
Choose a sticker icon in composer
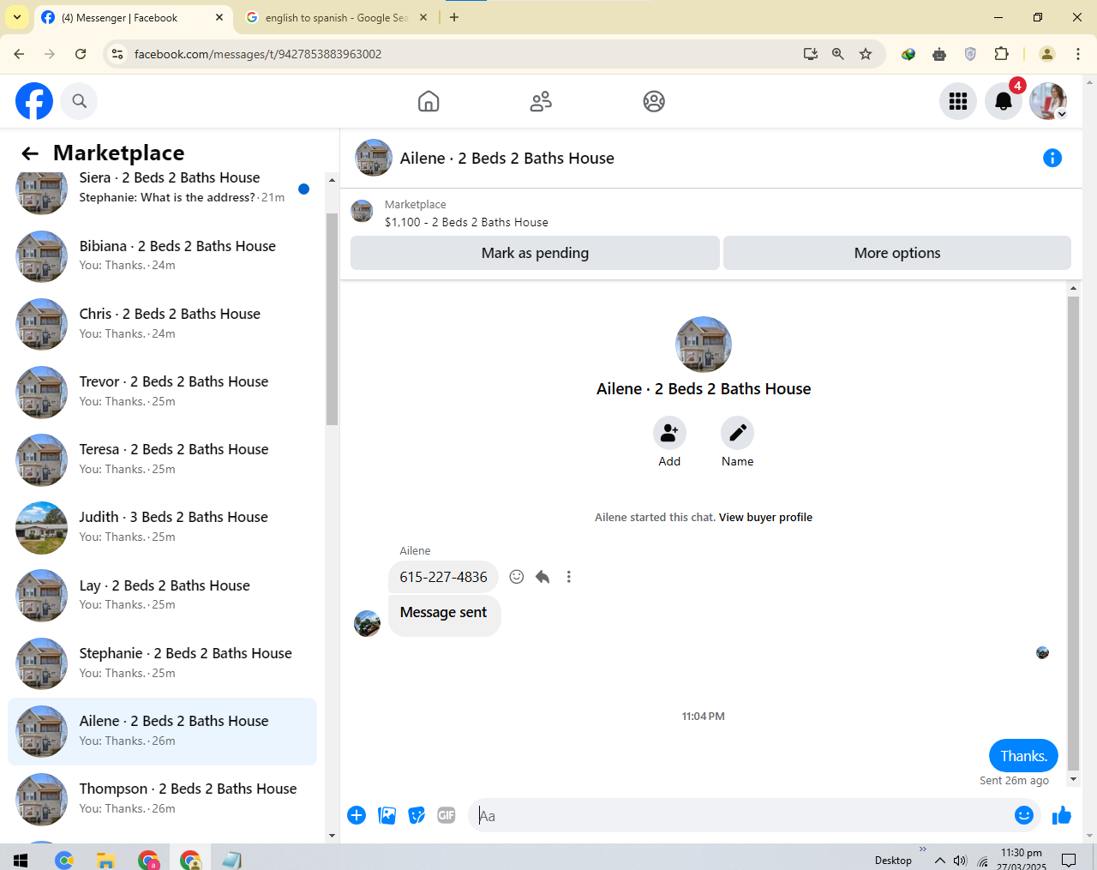pos(417,815)
